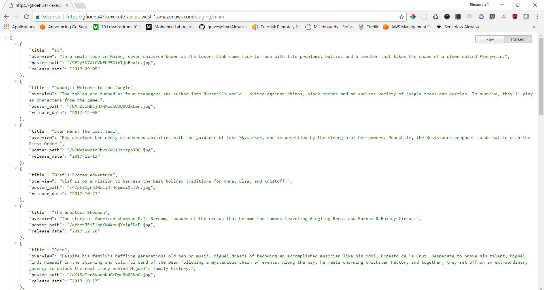544x290 pixels.
Task: Open the Chrome three-dot menu
Action: click(537, 17)
